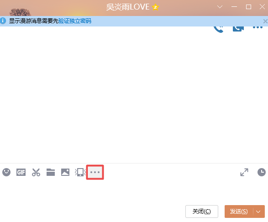The height and width of the screenshot is (222, 268).
Task: Focus the message input box
Action: (134, 191)
